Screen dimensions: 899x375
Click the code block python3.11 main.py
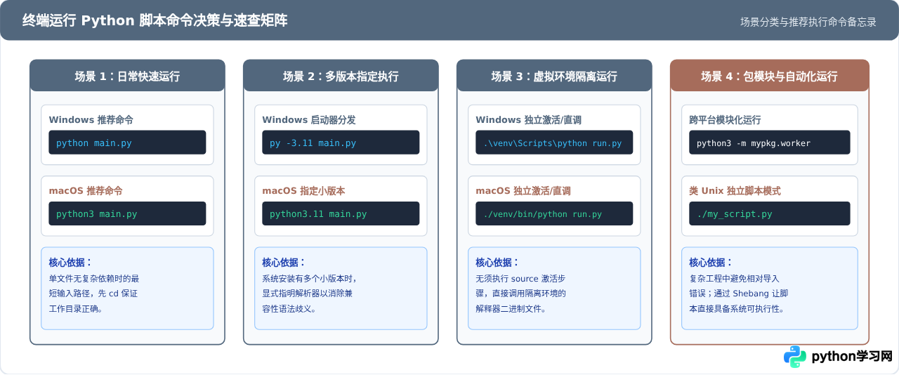point(341,213)
